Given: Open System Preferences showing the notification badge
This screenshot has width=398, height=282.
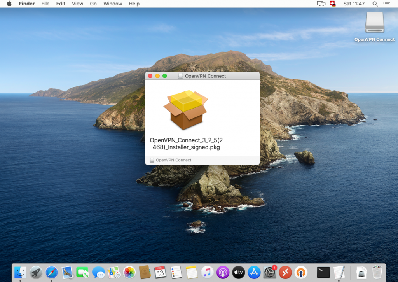Looking at the screenshot, I should click(269, 272).
